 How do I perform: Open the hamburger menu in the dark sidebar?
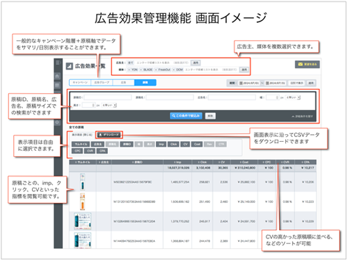click(58, 63)
